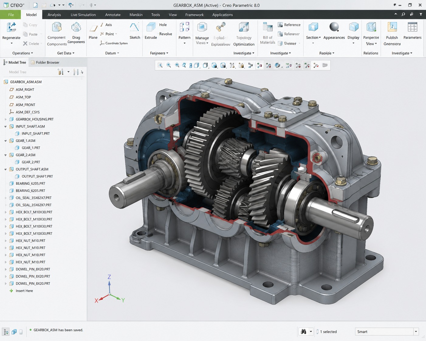Select the ASM_DEF_CSYS row in the tree
426x341 pixels.
(25, 112)
